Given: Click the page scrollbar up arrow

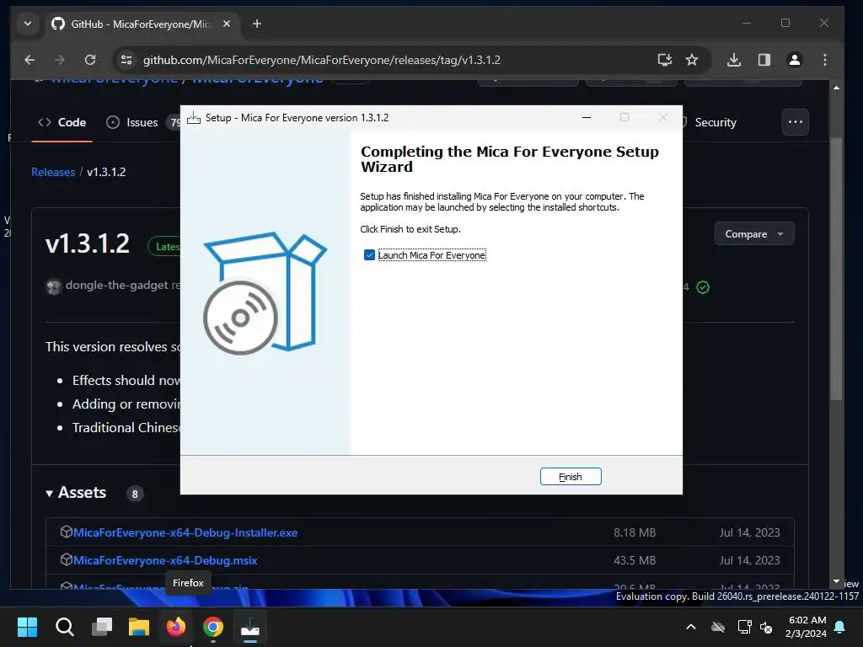Looking at the screenshot, I should coord(836,88).
